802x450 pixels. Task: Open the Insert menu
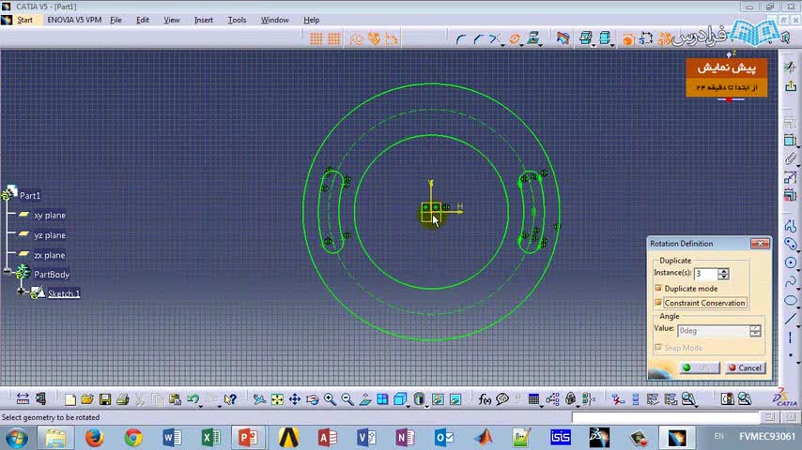(x=204, y=20)
